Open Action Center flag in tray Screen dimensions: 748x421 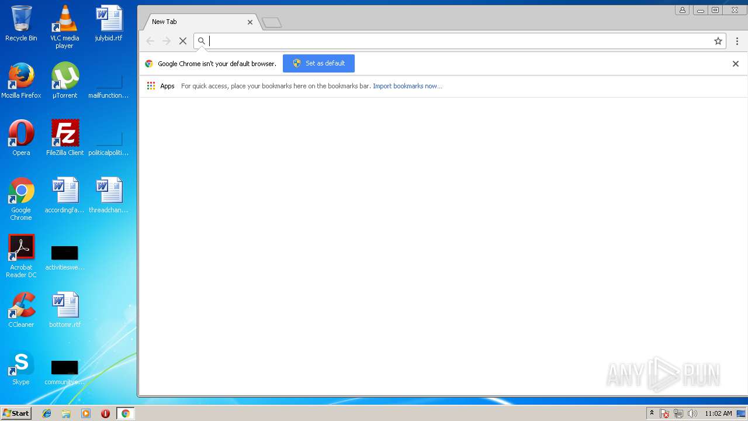coord(664,413)
